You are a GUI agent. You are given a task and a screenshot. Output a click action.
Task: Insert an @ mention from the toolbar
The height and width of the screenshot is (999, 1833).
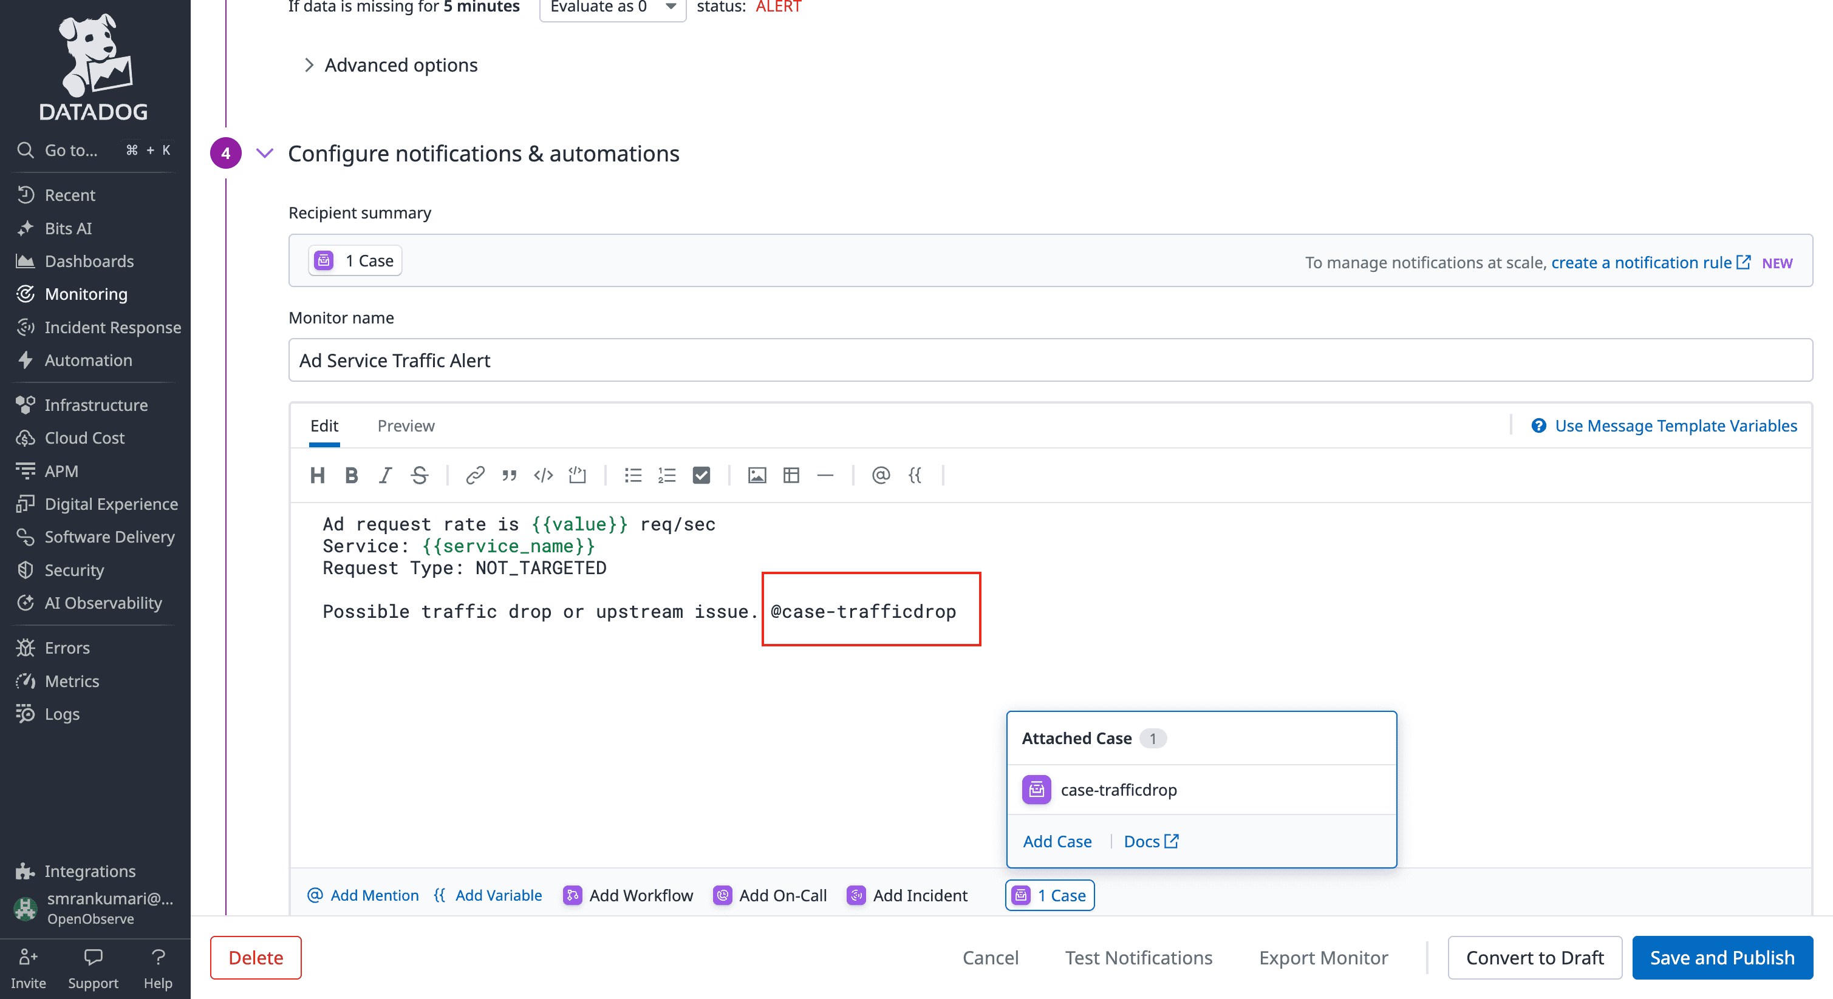coord(881,475)
